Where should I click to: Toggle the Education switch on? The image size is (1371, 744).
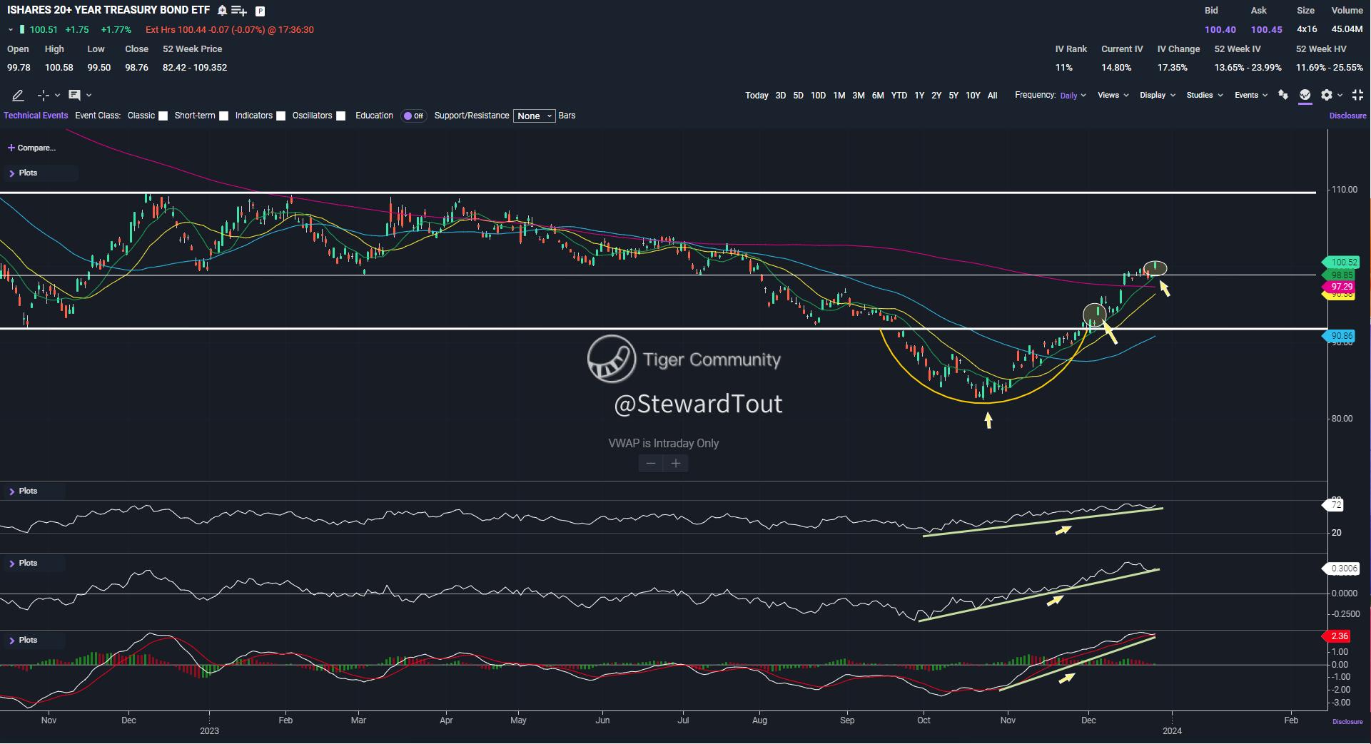pos(414,116)
